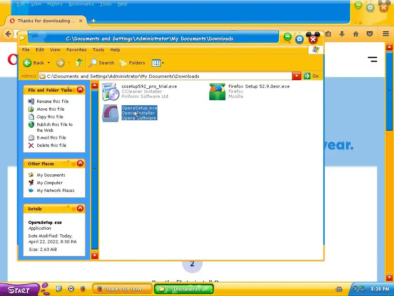Go up one folder level icon

(x=79, y=63)
